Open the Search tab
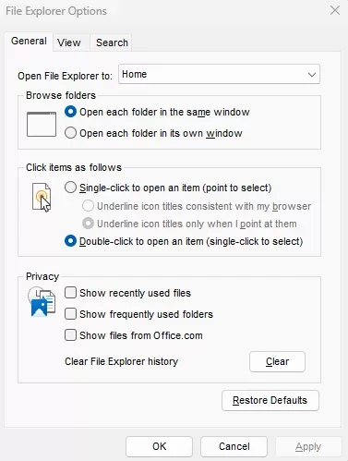 pyautogui.click(x=112, y=42)
